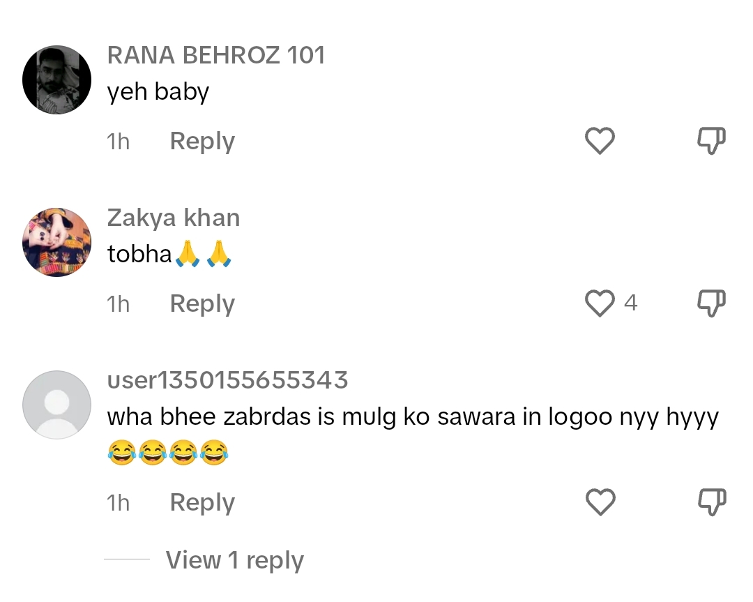Dislike Zakya khan's comment
This screenshot has height=602, width=753.
pyautogui.click(x=711, y=303)
